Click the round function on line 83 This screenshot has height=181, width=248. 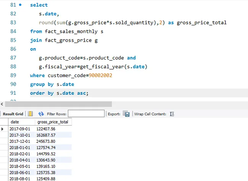[46, 23]
